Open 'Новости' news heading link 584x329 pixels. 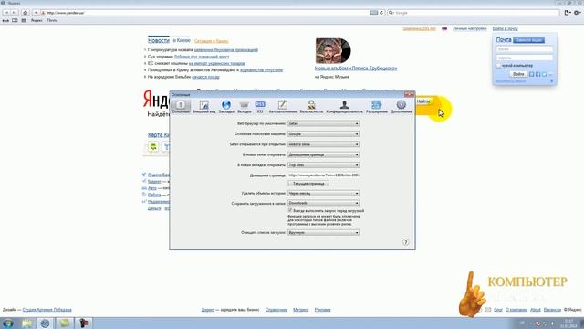click(159, 40)
